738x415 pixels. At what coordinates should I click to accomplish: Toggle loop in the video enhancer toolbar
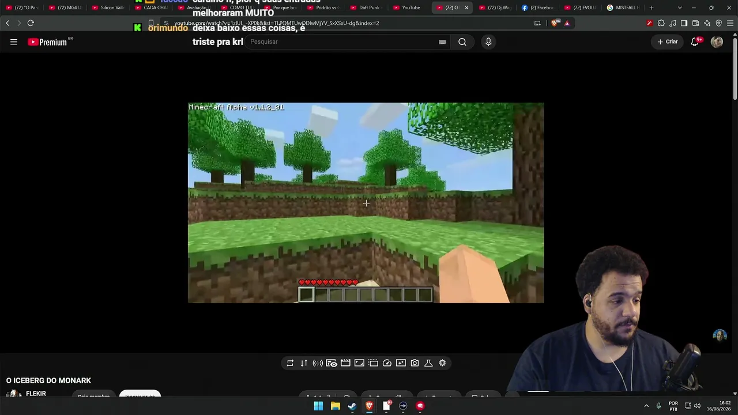(x=290, y=363)
